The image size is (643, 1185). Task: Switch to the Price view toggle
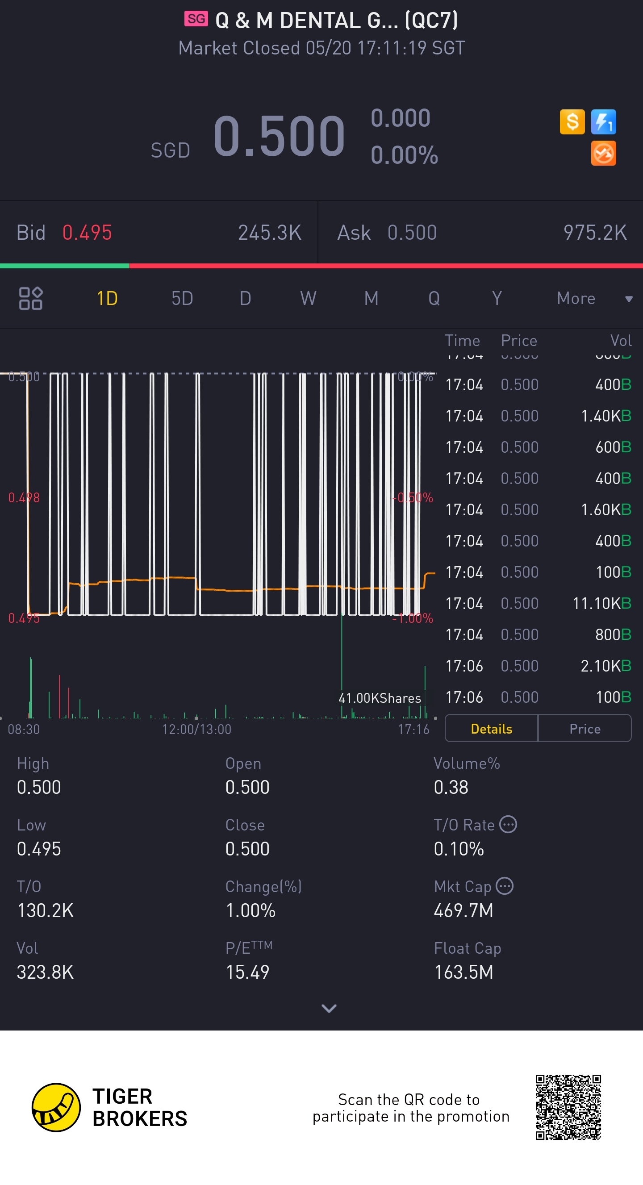click(x=585, y=729)
